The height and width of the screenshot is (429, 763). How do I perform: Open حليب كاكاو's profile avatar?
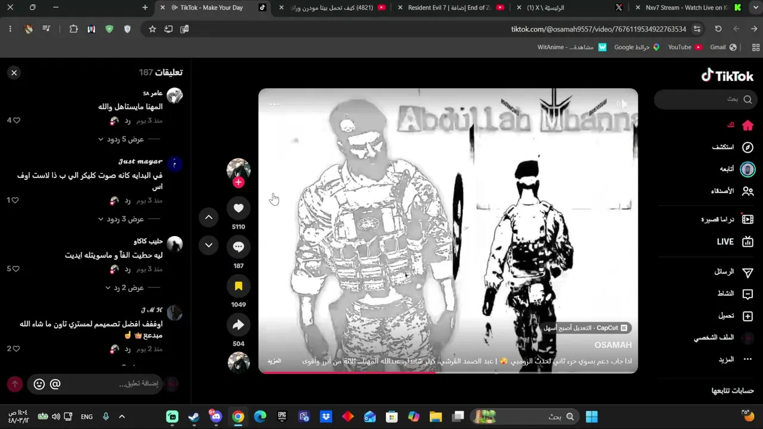175,244
